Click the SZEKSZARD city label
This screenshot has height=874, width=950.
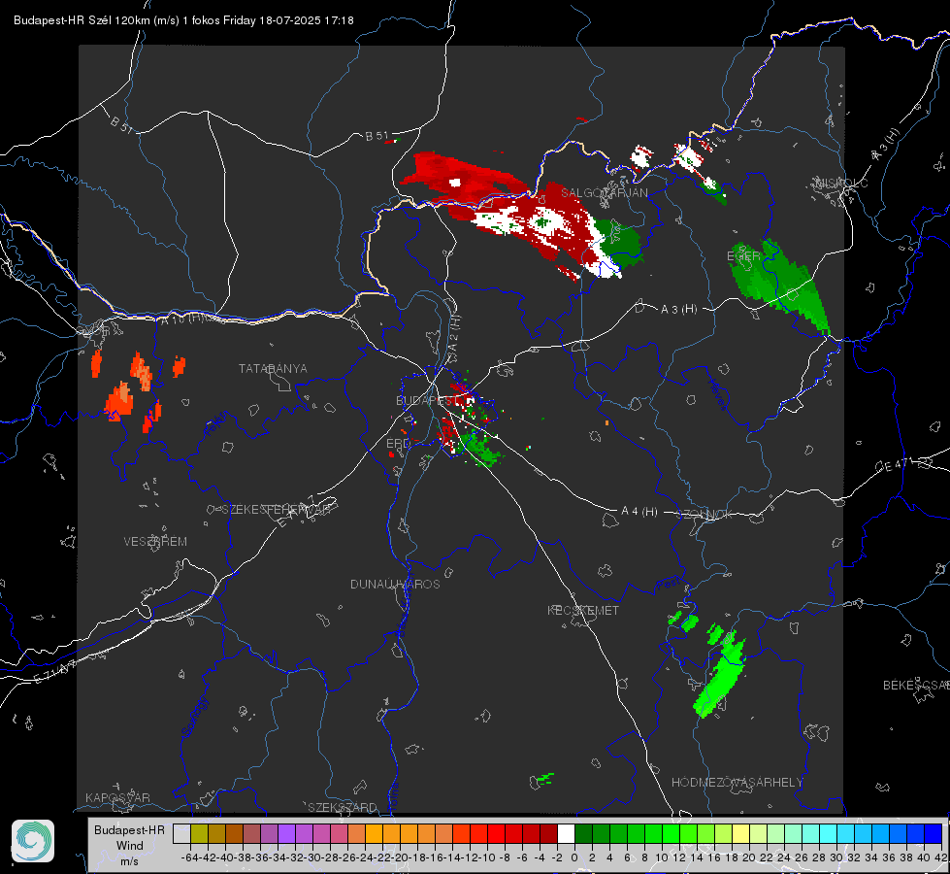coord(343,807)
